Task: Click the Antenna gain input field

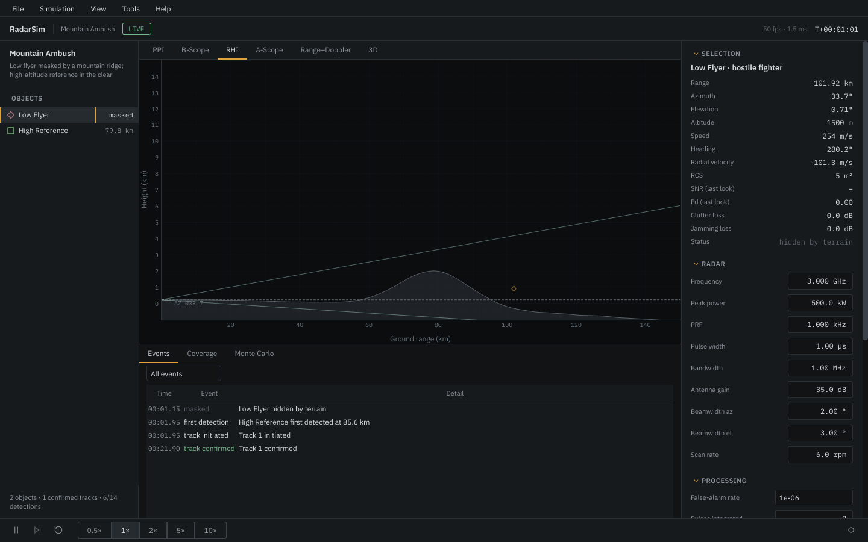Action: (820, 390)
